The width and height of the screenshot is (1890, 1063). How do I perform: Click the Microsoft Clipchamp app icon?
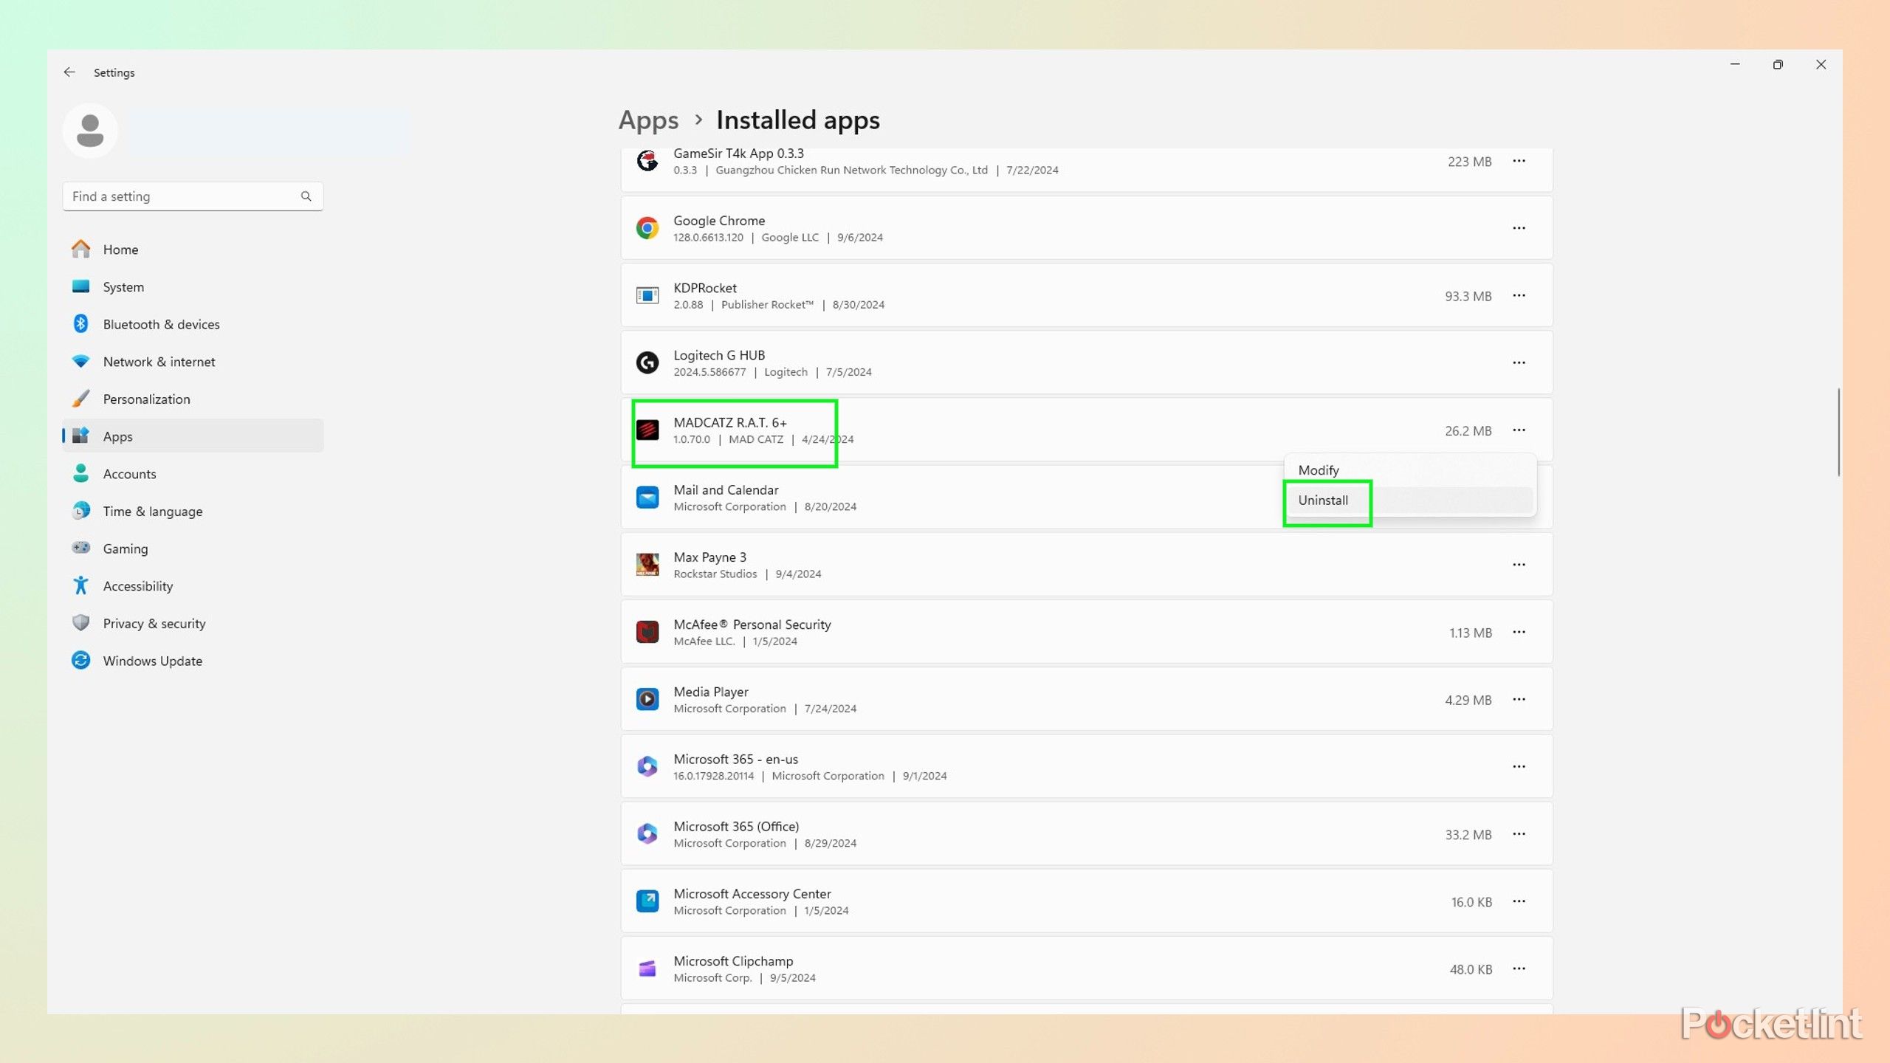[647, 969]
